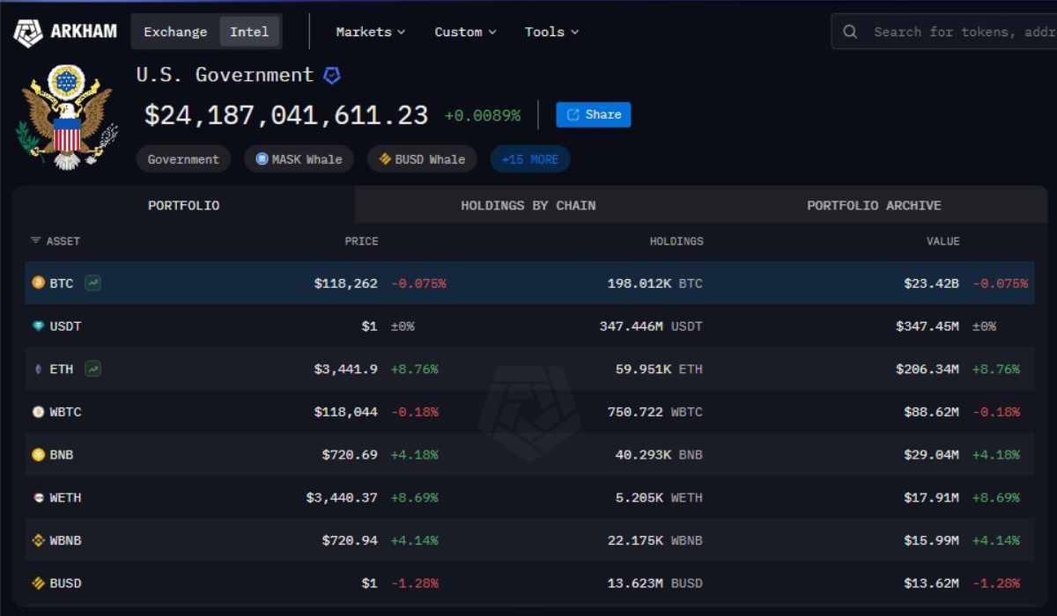Click the WBTC token icon
The image size is (1057, 616).
[38, 412]
